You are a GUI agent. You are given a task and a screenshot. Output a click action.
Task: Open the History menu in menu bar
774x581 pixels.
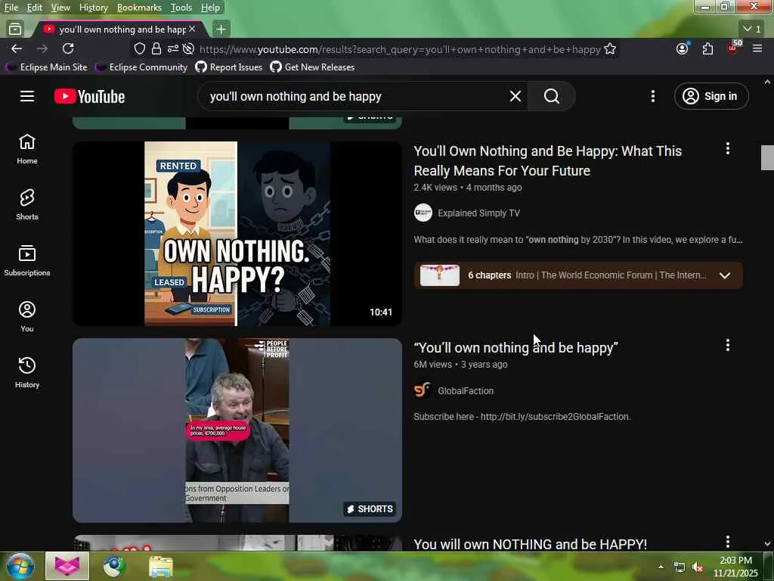coord(93,8)
